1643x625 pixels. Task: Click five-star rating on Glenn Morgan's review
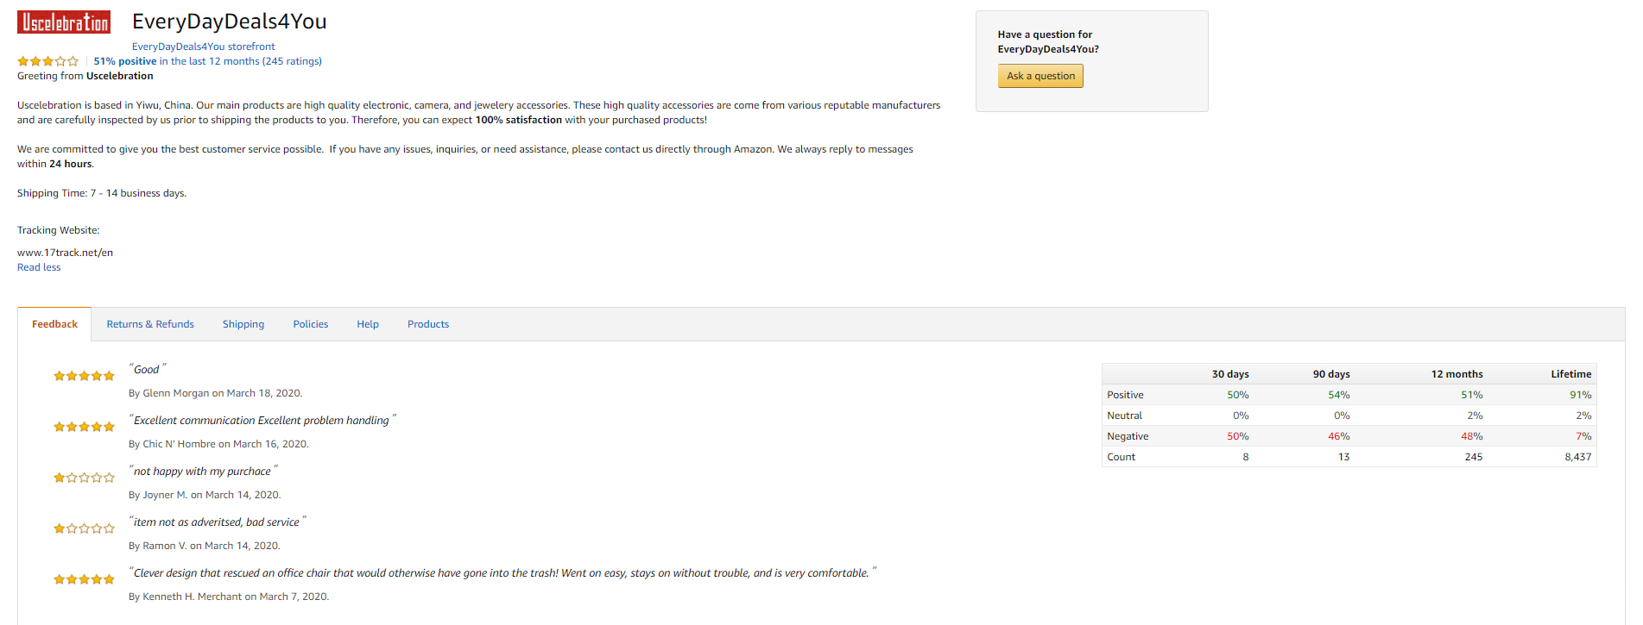click(84, 376)
